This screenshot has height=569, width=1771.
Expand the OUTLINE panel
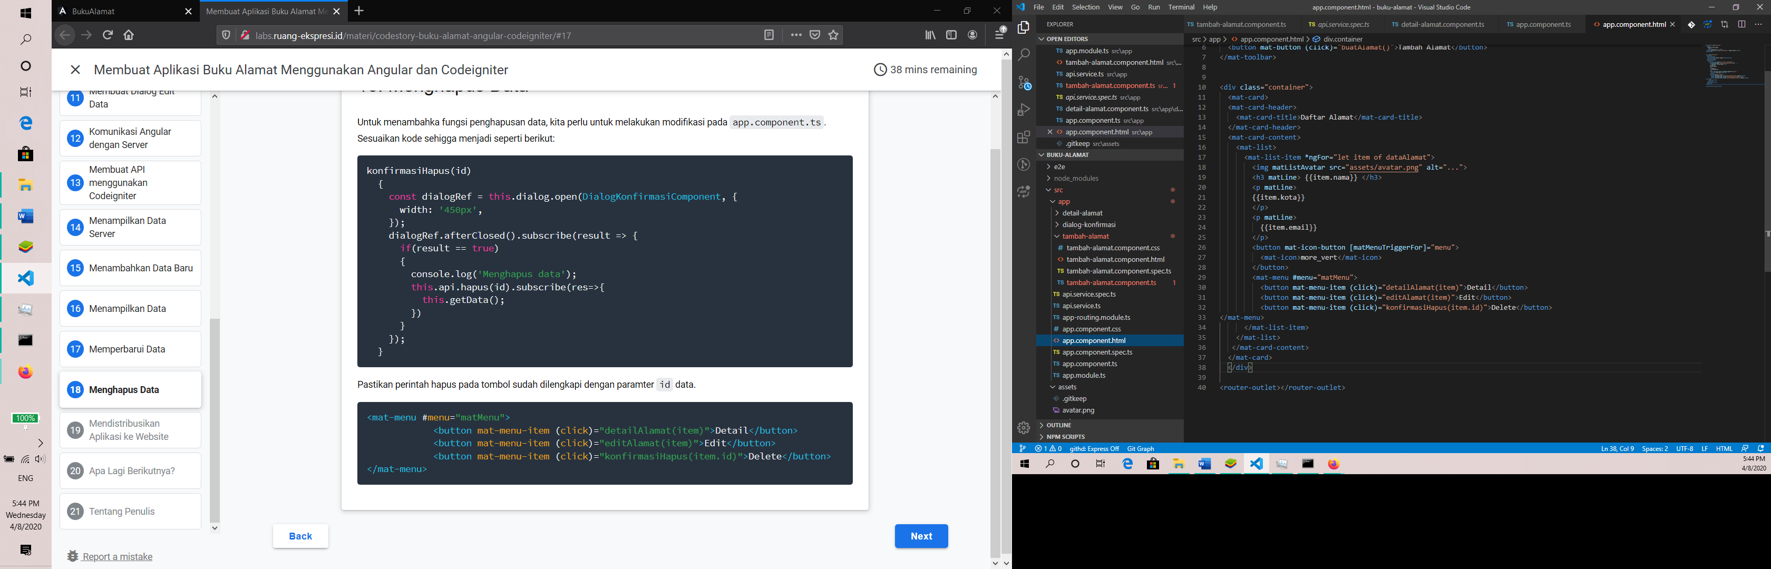coord(1111,425)
